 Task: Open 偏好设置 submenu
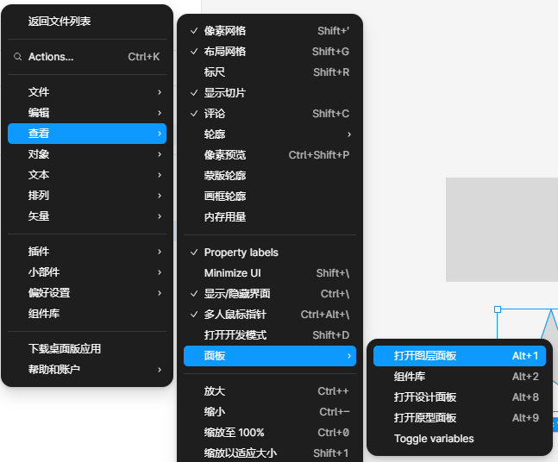pyautogui.click(x=87, y=293)
